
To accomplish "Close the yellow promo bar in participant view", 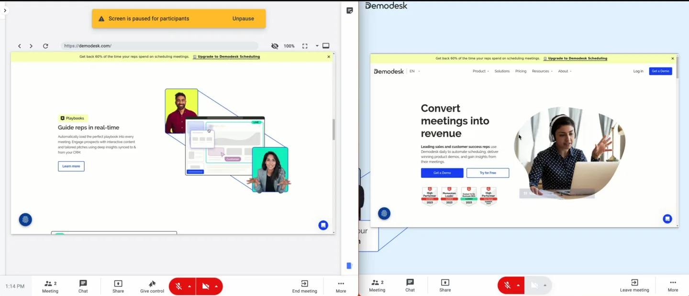I will pyautogui.click(x=672, y=58).
